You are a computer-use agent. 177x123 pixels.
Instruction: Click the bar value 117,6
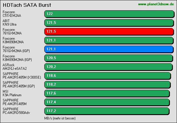pos(51,93)
